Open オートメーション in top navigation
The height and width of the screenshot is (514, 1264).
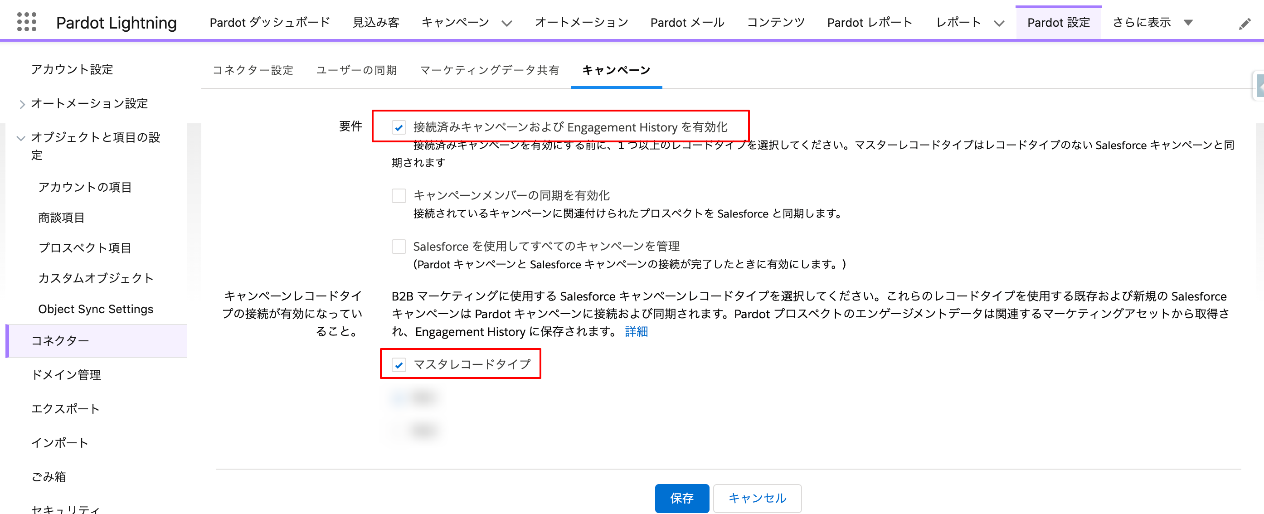[582, 23]
